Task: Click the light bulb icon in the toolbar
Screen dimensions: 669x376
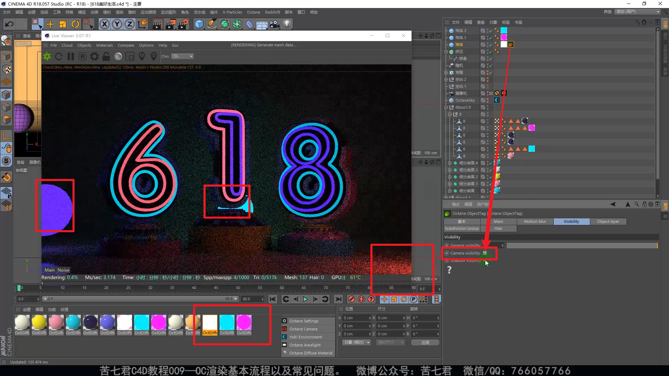Action: (x=287, y=24)
